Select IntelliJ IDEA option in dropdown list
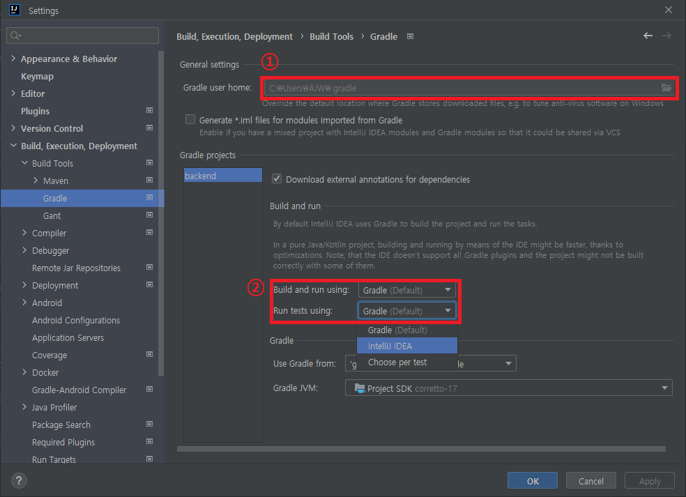 (x=407, y=346)
